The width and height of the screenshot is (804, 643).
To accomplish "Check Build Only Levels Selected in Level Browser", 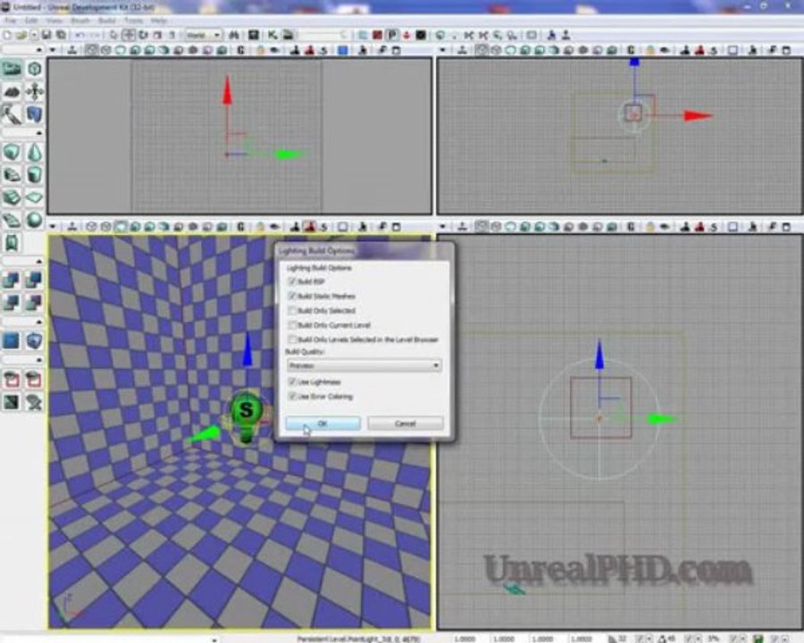I will pyautogui.click(x=292, y=339).
